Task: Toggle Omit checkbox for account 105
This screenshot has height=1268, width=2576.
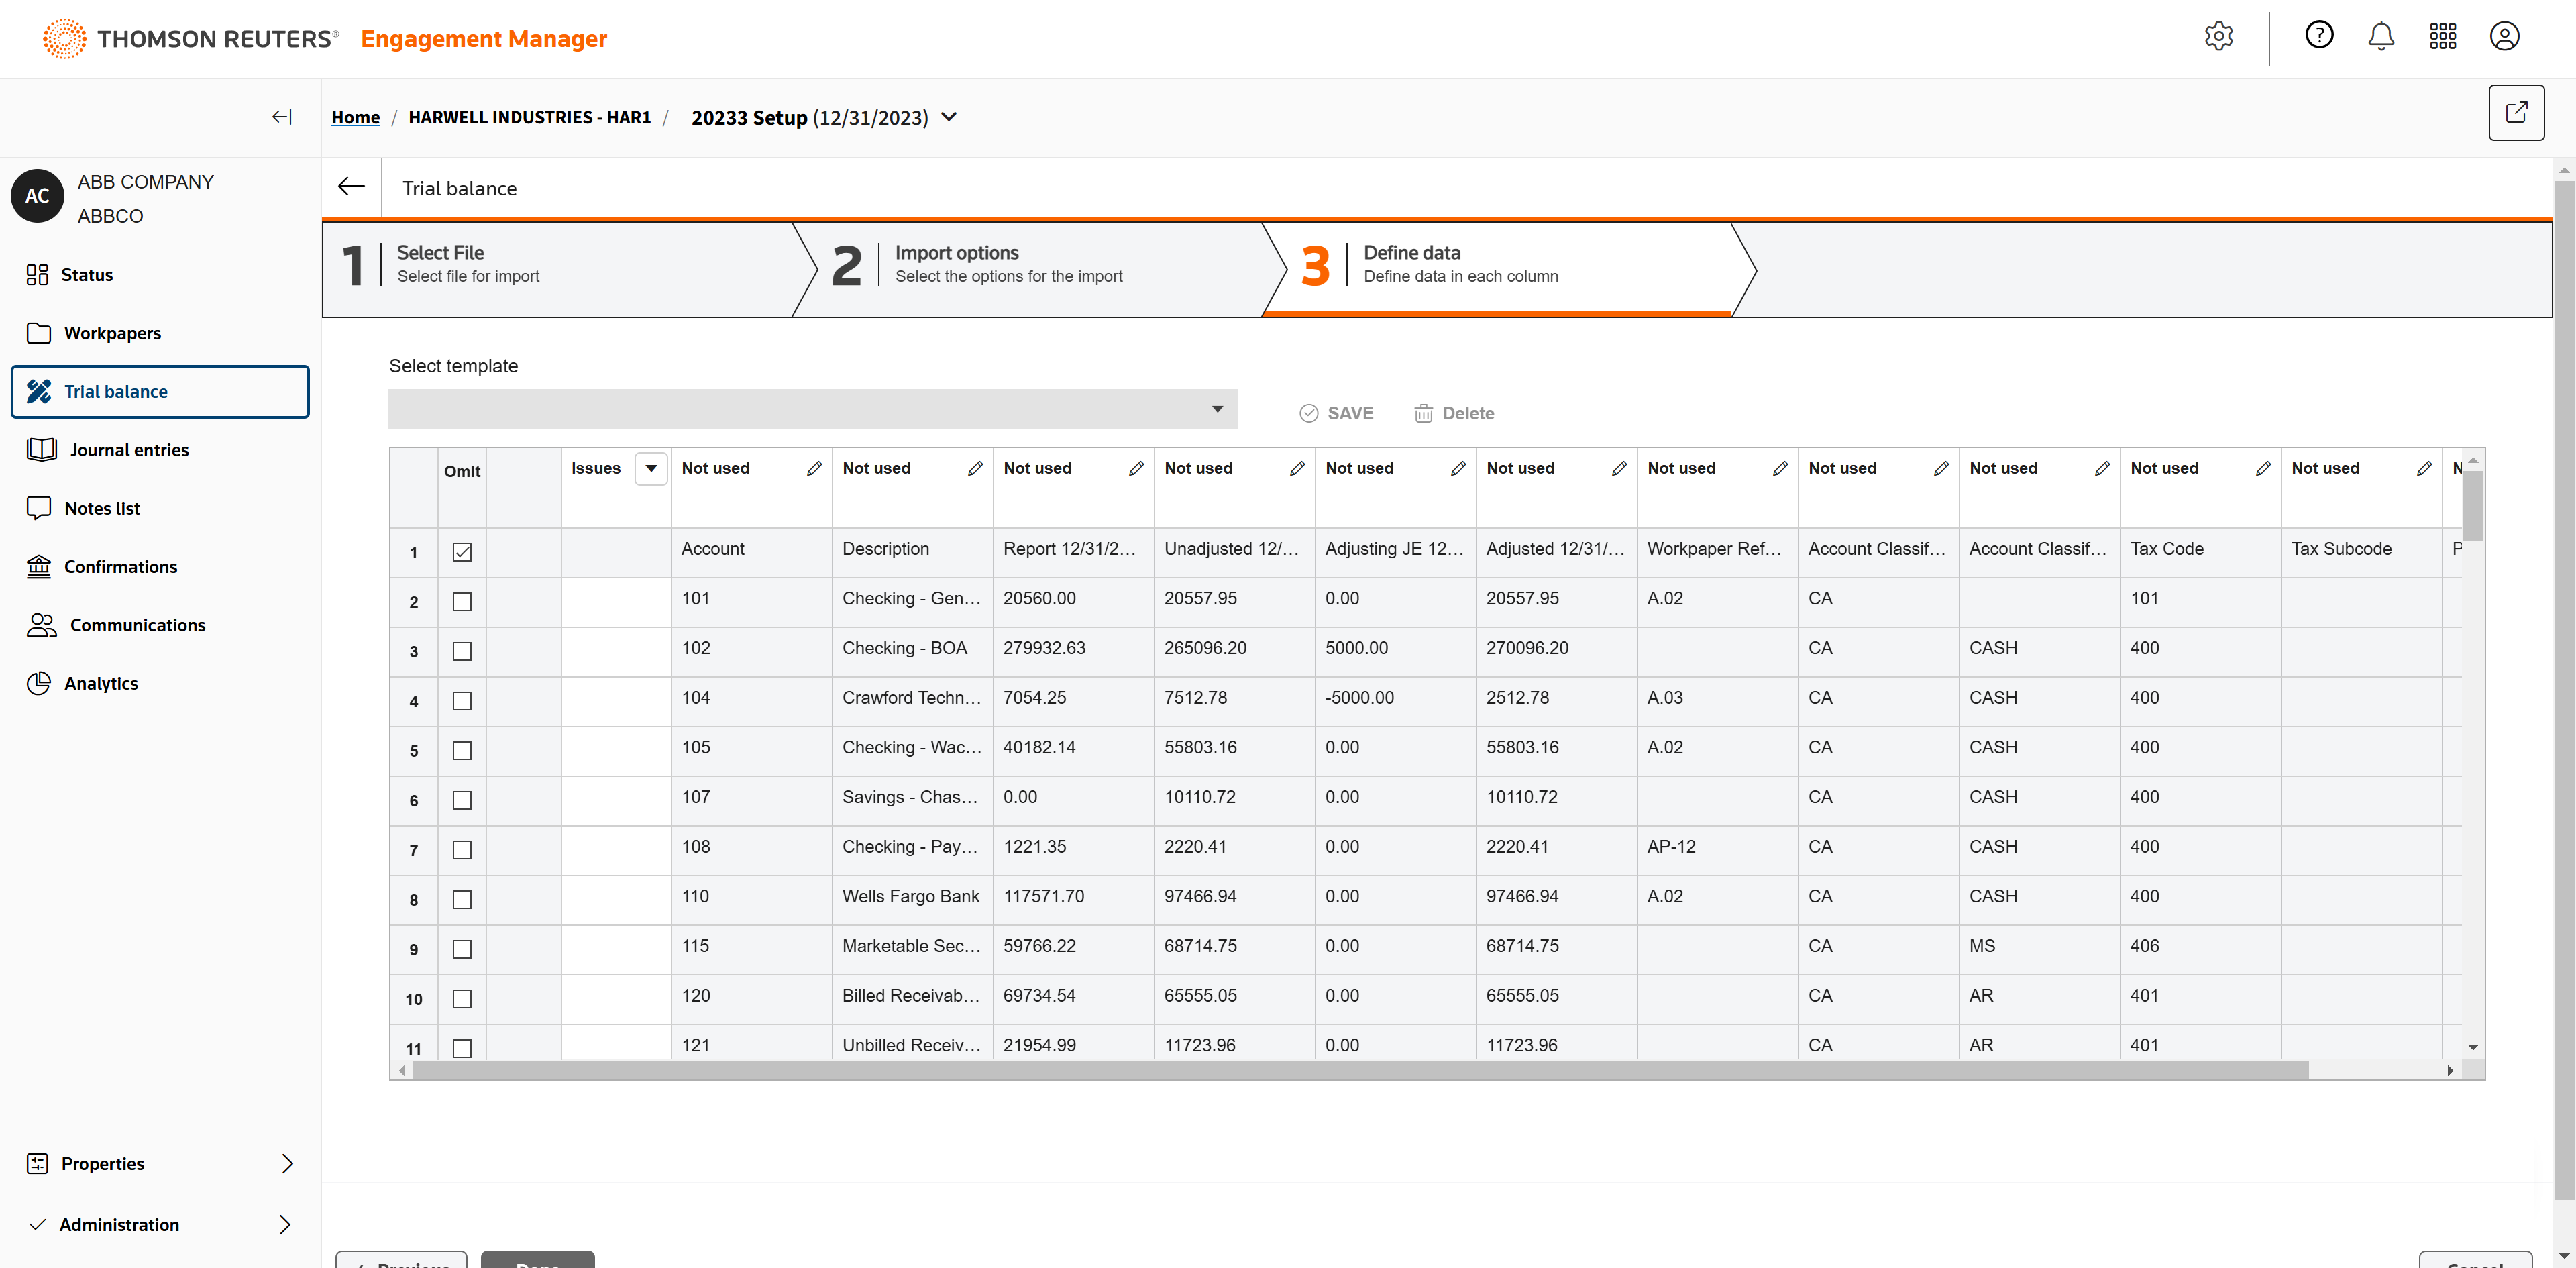Action: tap(462, 751)
